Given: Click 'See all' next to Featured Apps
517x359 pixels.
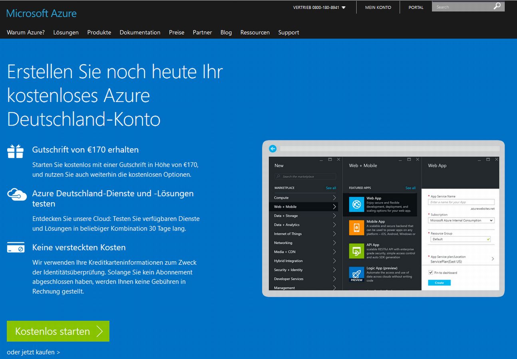Looking at the screenshot, I should [x=410, y=188].
